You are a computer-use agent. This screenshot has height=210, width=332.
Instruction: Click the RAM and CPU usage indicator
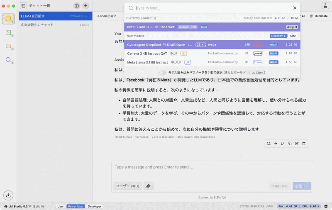299,206
